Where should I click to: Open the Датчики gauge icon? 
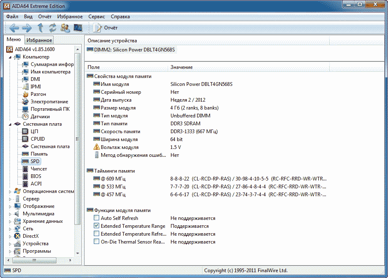[x=25, y=117]
